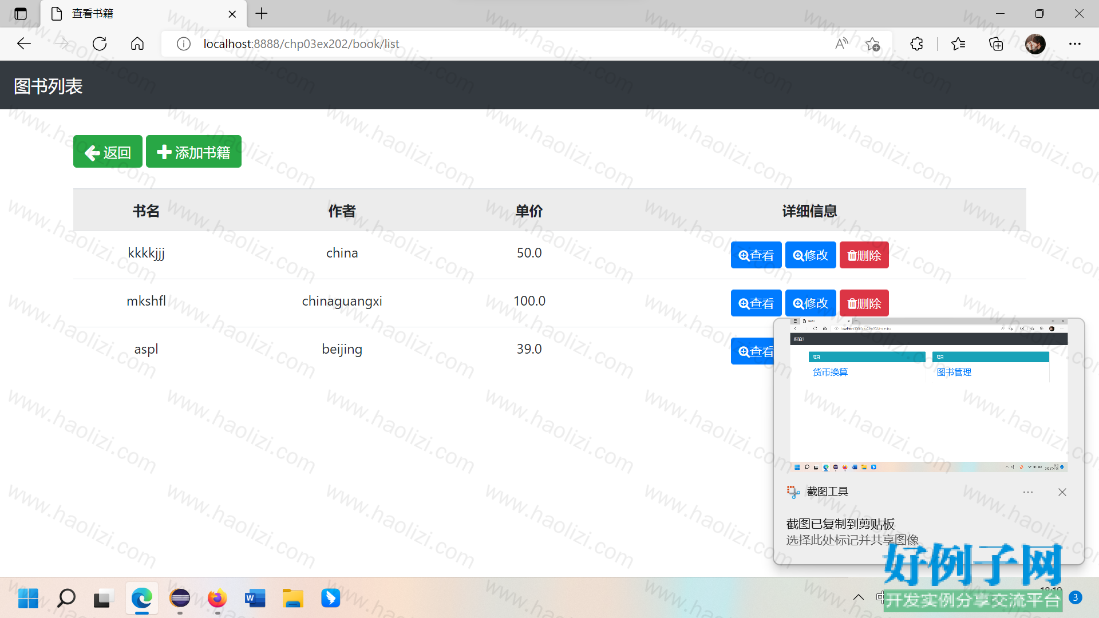Open a new browser tab
The height and width of the screenshot is (618, 1099).
coord(262,14)
